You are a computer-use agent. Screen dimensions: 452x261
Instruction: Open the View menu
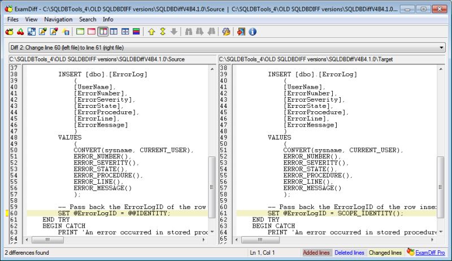[31, 19]
